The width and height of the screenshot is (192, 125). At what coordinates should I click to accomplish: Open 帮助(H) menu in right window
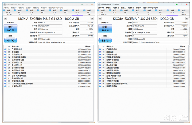coord(138,8)
